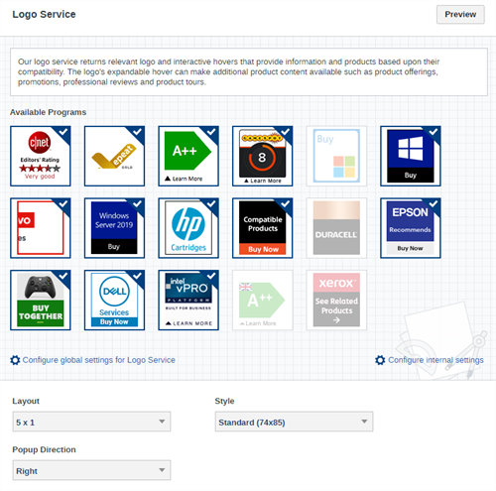Expand the Style dropdown Standard (74x85)
The width and height of the screenshot is (496, 491).
click(294, 422)
